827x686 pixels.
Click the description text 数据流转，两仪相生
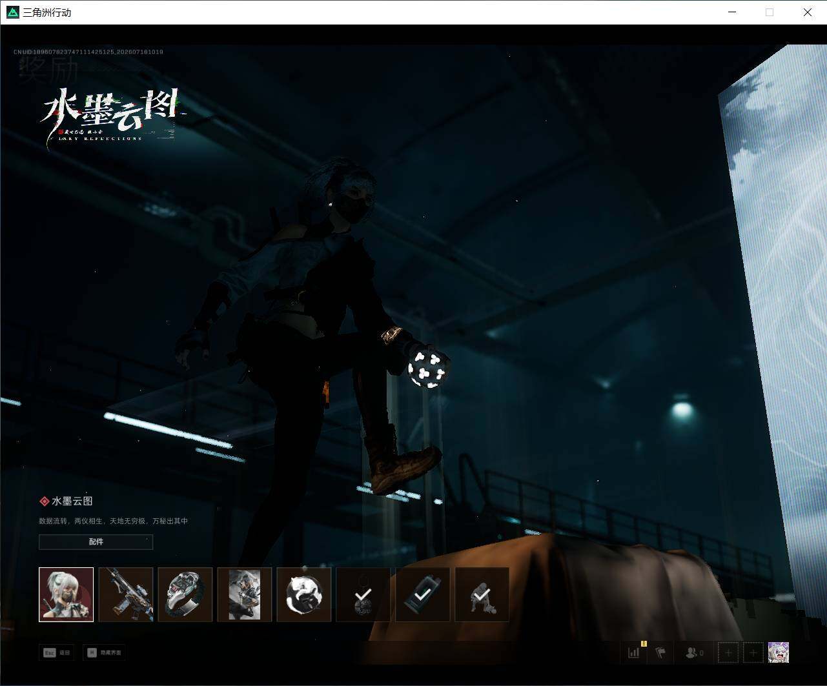point(114,521)
